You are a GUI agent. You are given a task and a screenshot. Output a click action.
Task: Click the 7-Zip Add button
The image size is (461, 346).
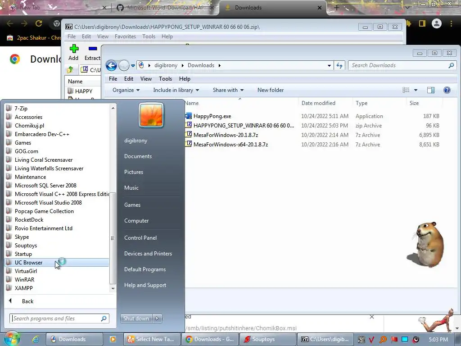click(73, 52)
